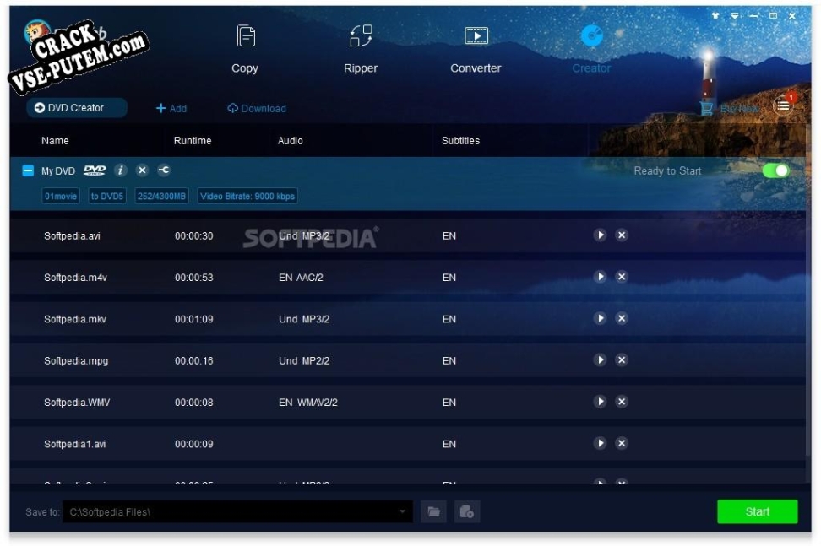Viewport: 821px width, 546px height.
Task: Open EN subtitle option for Softpedia.avi
Action: (449, 235)
